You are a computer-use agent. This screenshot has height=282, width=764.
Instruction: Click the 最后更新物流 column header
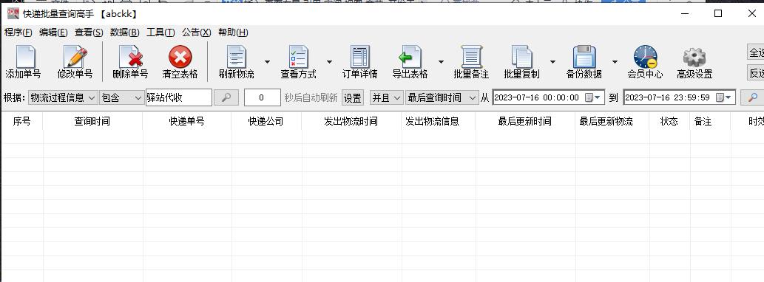pyautogui.click(x=612, y=122)
